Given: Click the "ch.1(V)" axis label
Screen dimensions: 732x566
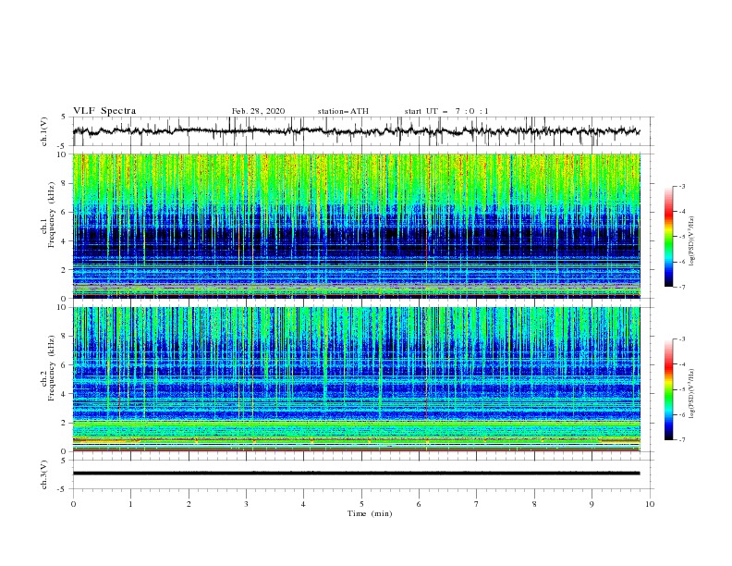Looking at the screenshot, I should (x=44, y=131).
